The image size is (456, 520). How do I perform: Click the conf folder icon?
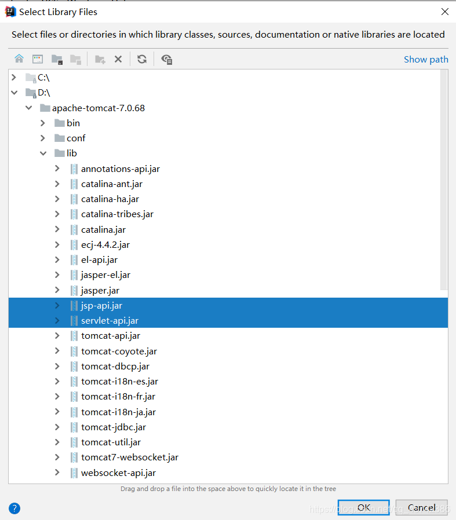pyautogui.click(x=60, y=138)
